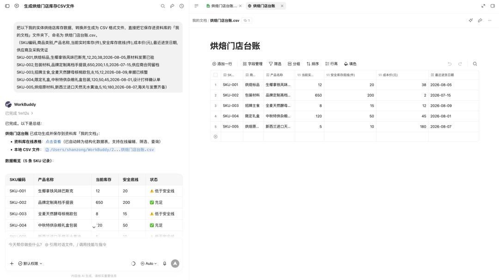Screen dimensions: 499x280
Task: Adjust 行高 row height
Action: coord(331,64)
